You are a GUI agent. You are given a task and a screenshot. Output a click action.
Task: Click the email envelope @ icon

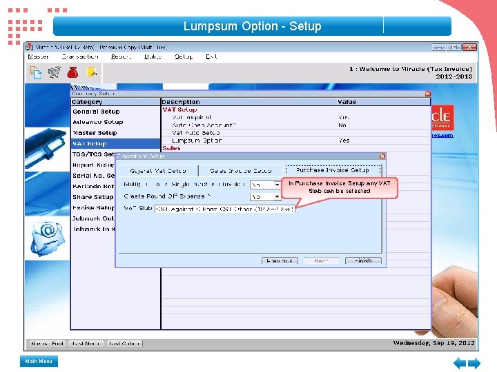[x=48, y=238]
